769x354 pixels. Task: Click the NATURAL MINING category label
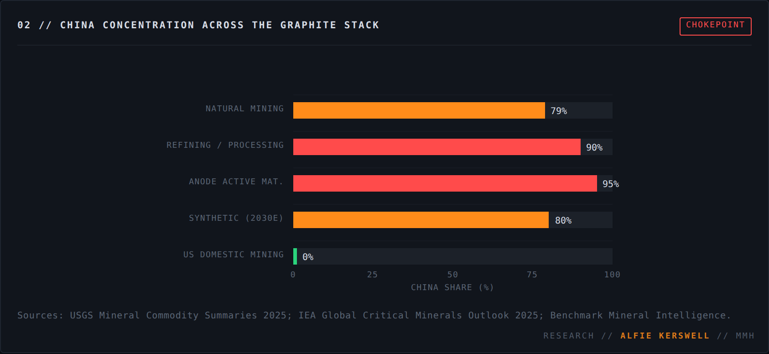click(x=244, y=109)
